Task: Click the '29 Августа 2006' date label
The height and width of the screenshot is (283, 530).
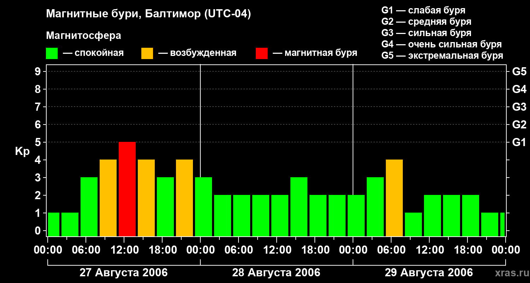Action: (429, 273)
